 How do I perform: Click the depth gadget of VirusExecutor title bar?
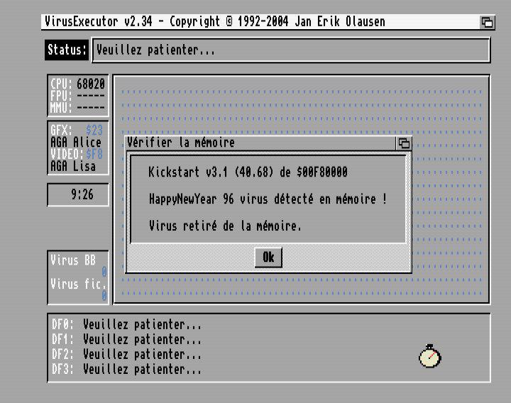coord(487,23)
